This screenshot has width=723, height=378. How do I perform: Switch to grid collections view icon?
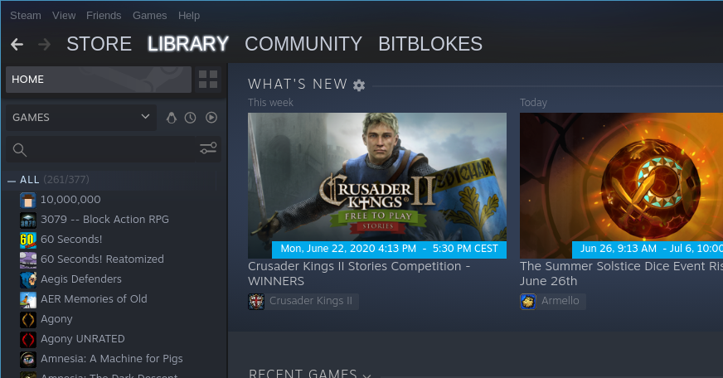[208, 80]
